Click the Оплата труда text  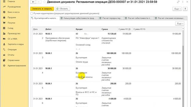pyautogui.click(x=82, y=62)
